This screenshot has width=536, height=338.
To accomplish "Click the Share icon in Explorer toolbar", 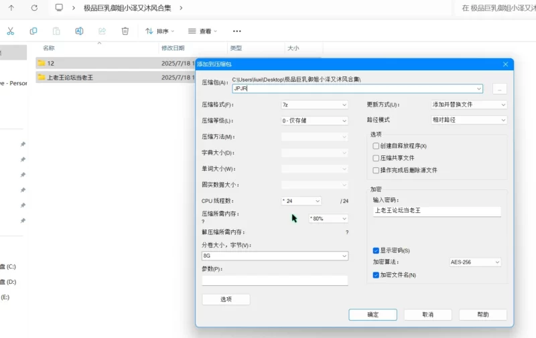I will tap(102, 31).
